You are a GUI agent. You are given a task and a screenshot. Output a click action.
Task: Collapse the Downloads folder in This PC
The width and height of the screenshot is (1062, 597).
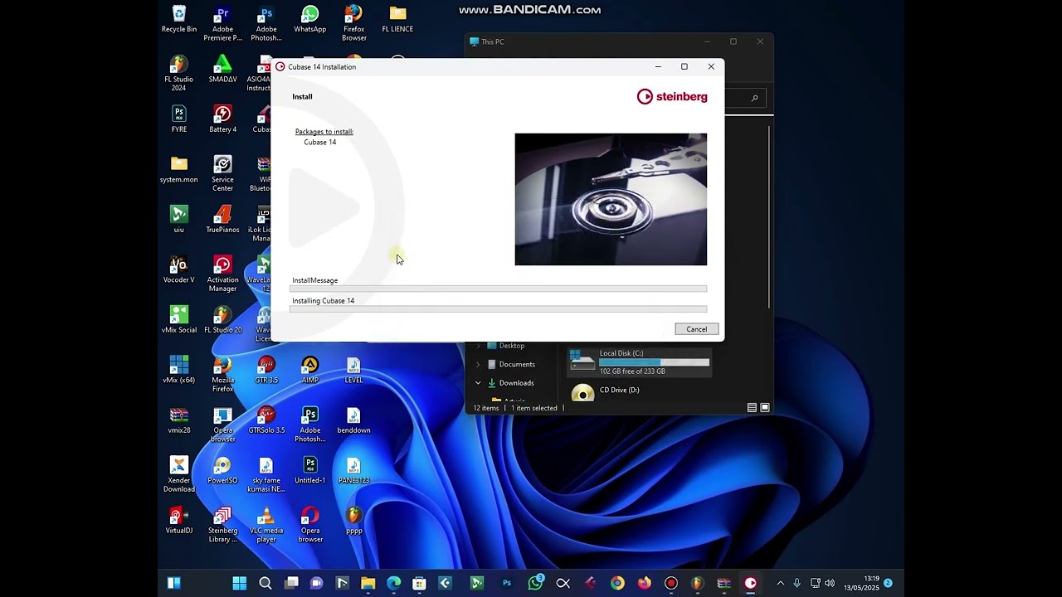pos(478,383)
